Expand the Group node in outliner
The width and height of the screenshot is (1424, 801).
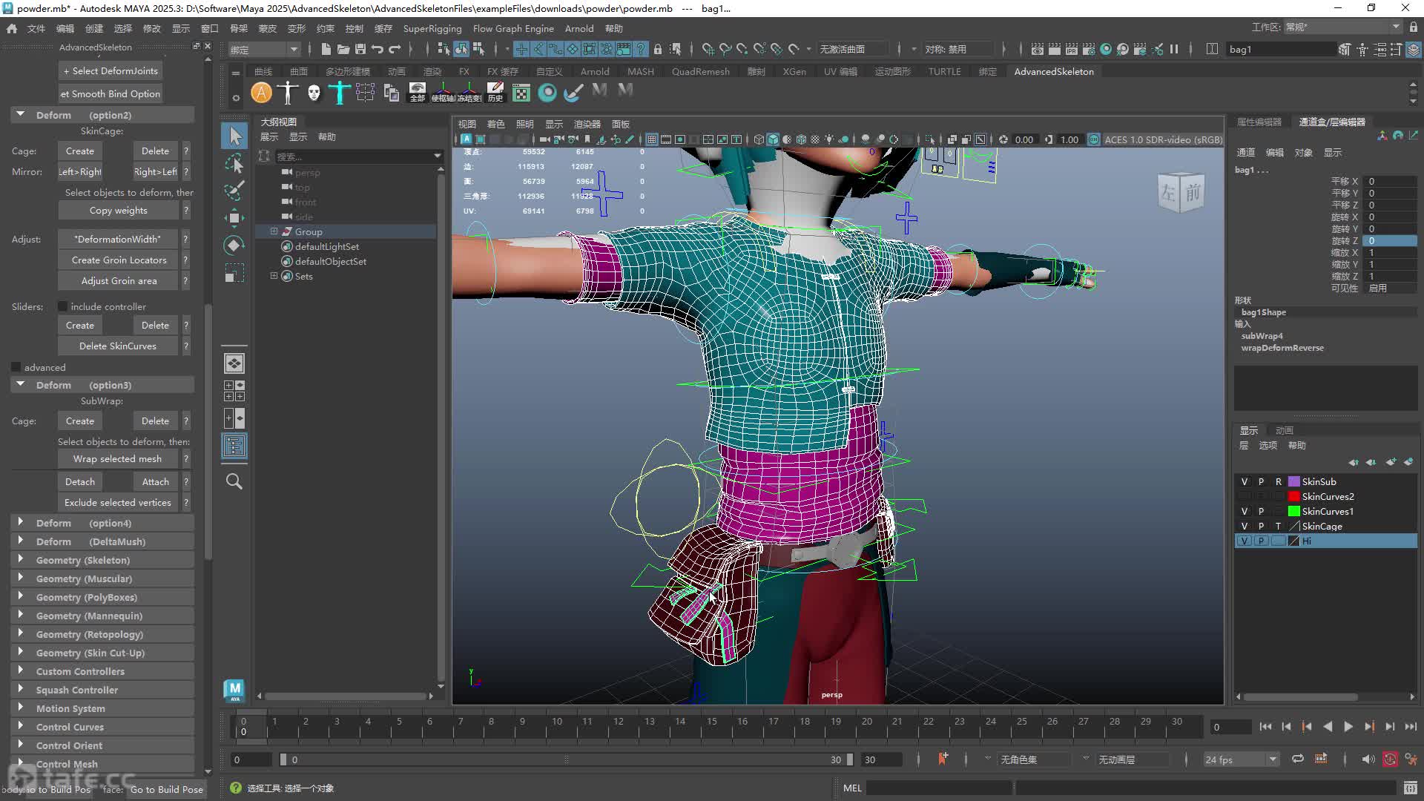(x=274, y=231)
